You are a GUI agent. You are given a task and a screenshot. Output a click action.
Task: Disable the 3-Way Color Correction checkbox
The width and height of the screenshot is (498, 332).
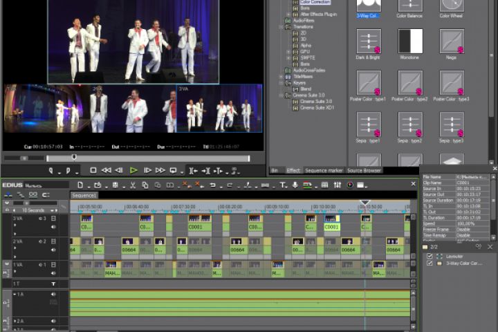pyautogui.click(x=430, y=264)
